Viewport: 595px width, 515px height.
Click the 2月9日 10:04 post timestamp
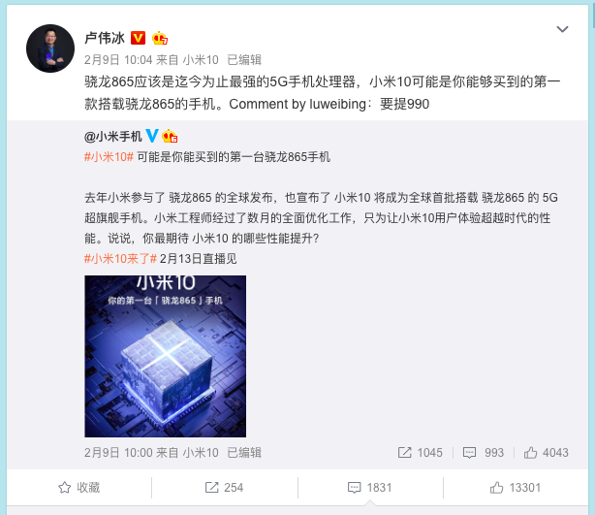(118, 59)
